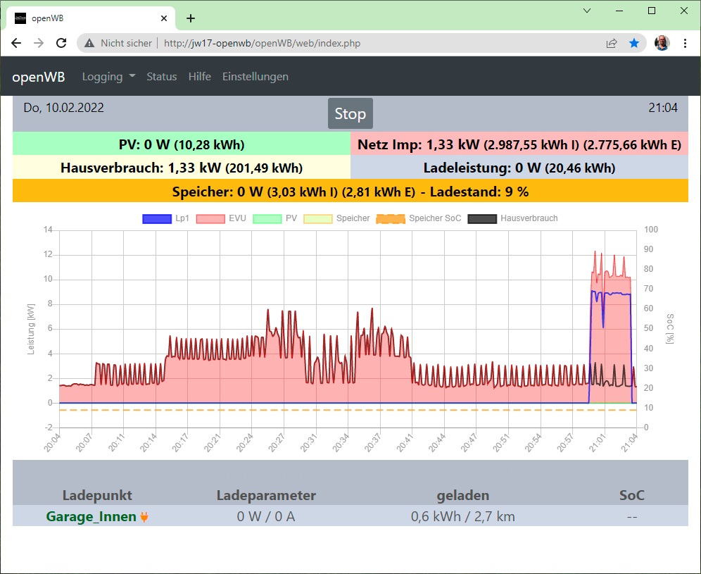Screen dimensions: 701x574
Task: Click the Speicher SoC legend swatch
Action: pos(391,218)
